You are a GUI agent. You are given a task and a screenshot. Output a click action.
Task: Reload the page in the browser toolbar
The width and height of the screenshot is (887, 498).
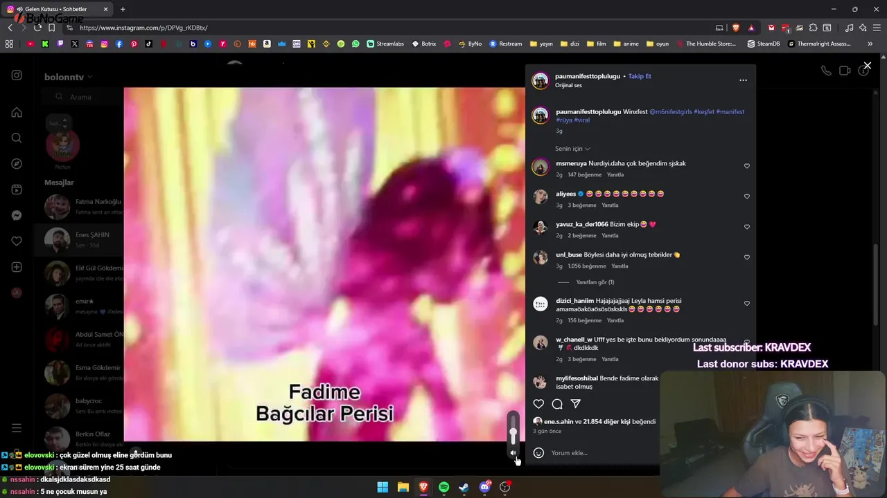pos(37,28)
